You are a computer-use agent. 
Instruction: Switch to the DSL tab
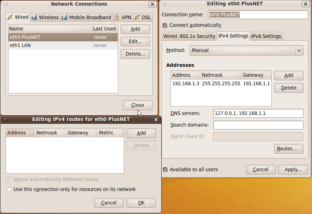[x=143, y=17]
